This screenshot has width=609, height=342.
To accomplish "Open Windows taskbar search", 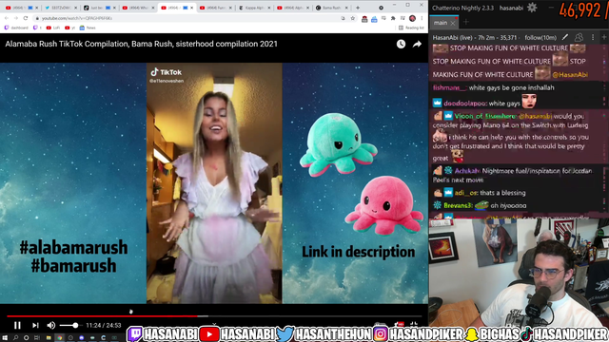I will (15, 338).
